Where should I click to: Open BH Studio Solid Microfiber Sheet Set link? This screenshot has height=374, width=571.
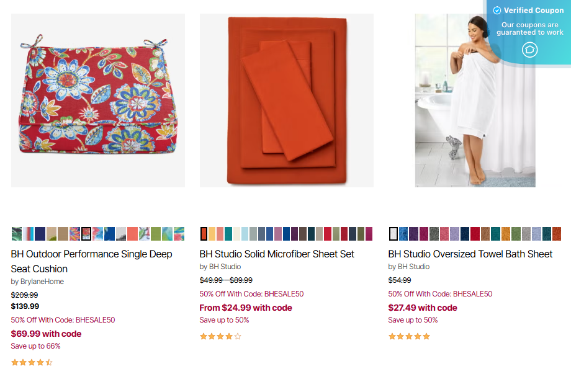[277, 254]
